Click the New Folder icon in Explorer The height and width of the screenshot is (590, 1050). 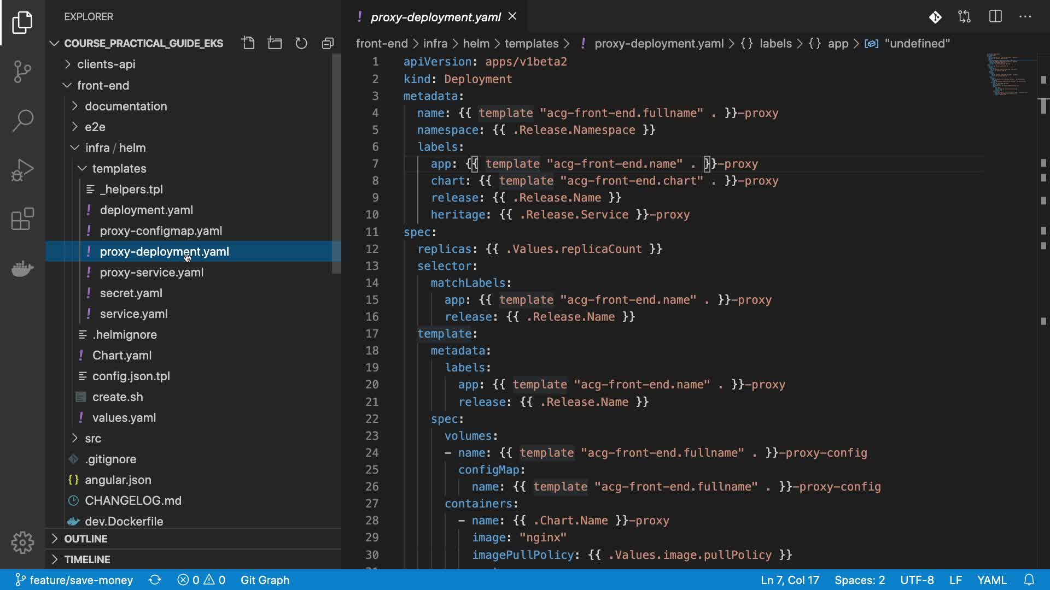pos(275,43)
